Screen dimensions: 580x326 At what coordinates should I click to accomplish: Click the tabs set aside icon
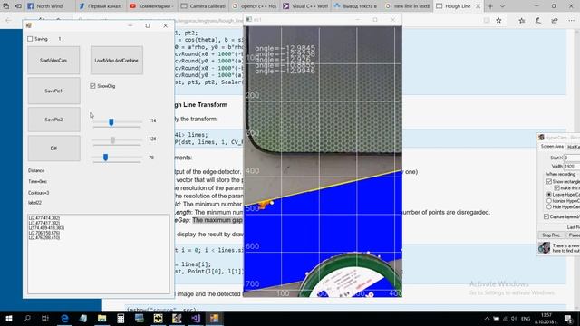tap(6, 6)
